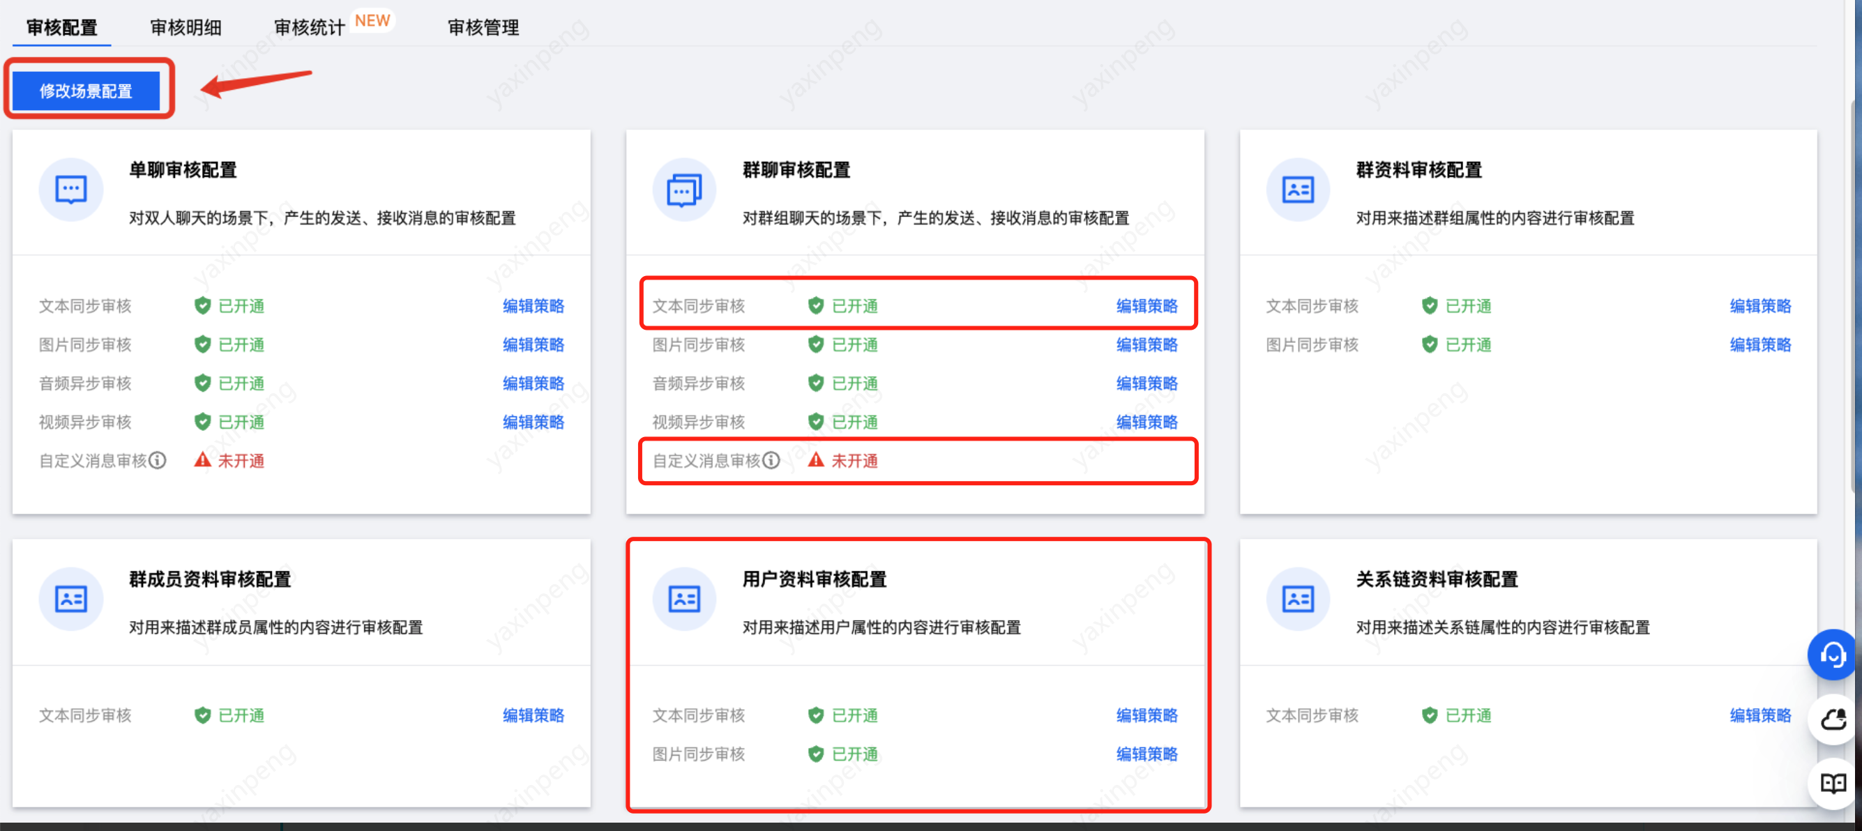
Task: Click green shield for 单聊 文本同步审核
Action: coord(202,305)
